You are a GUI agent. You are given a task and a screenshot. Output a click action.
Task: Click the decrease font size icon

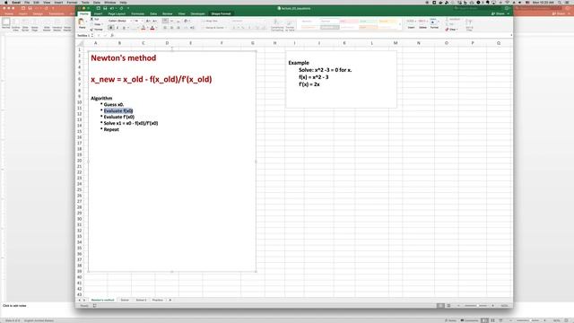tap(154, 21)
